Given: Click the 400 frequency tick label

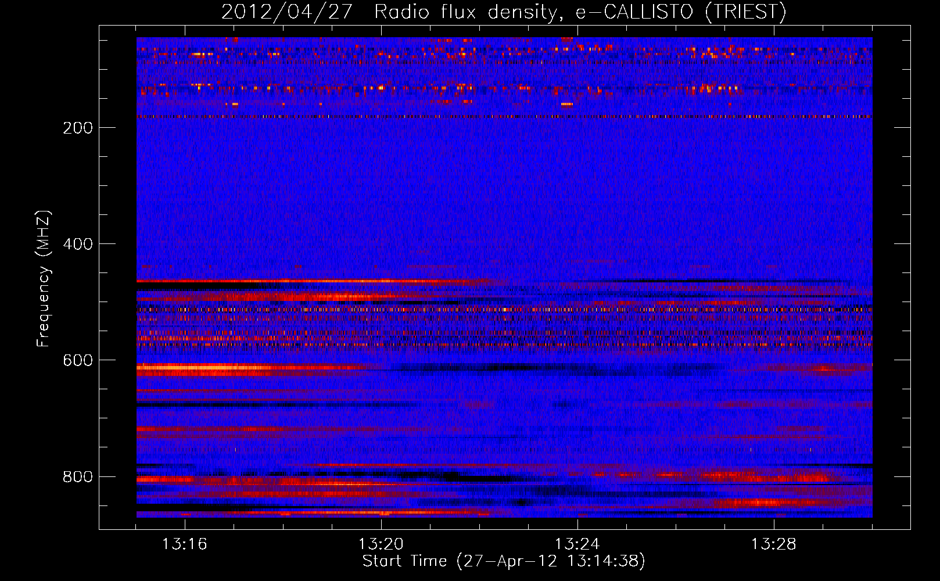Looking at the screenshot, I should [78, 244].
